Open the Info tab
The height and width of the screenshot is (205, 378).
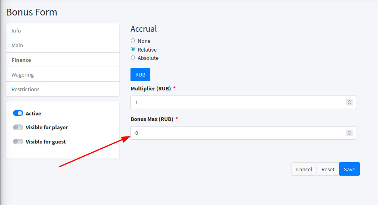pyautogui.click(x=16, y=31)
